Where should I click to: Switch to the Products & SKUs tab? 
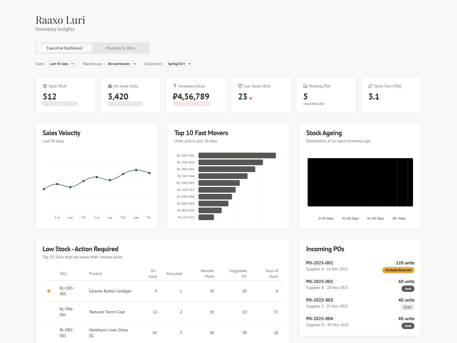pyautogui.click(x=121, y=48)
